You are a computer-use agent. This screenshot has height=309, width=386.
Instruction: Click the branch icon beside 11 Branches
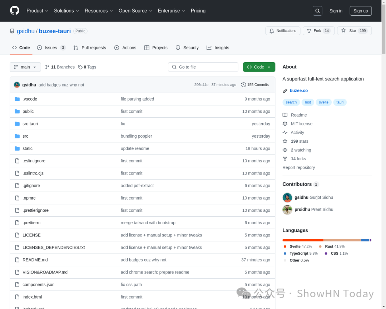coord(47,67)
